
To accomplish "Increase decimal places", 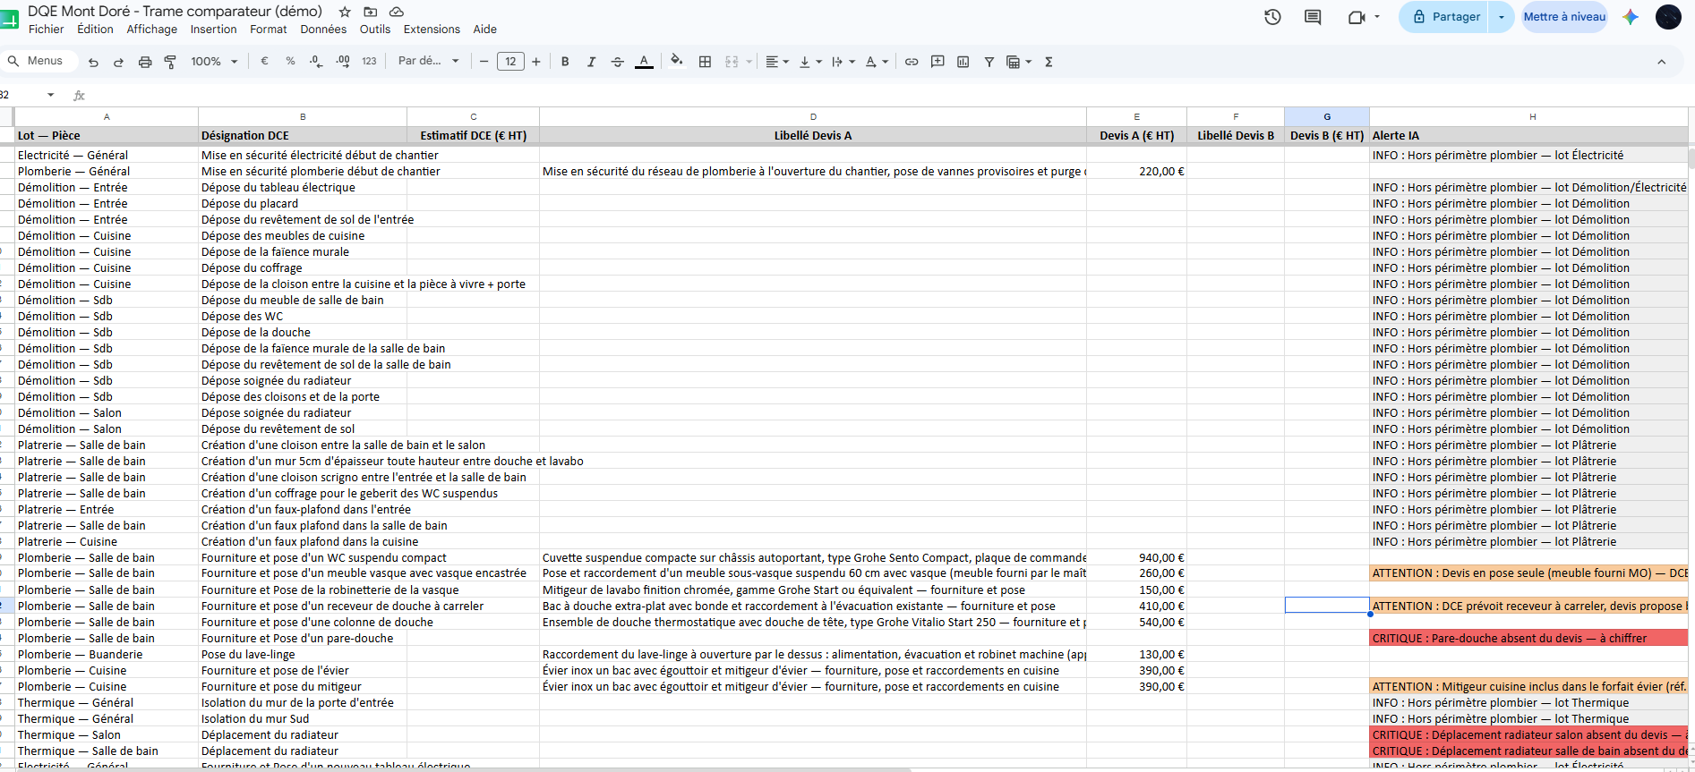I will (343, 61).
